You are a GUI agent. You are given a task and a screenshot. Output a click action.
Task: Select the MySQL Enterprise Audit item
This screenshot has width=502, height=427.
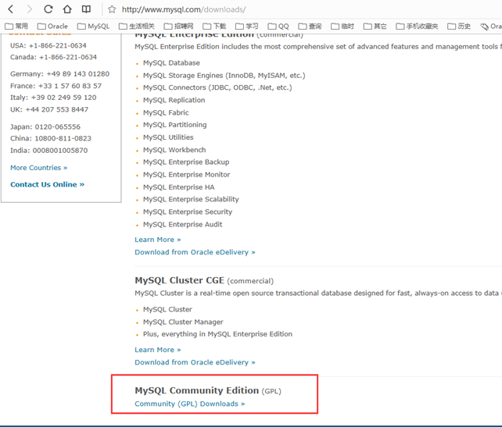pyautogui.click(x=182, y=224)
